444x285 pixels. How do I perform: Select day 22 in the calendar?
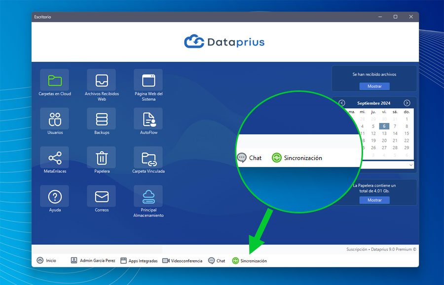pyautogui.click(x=407, y=140)
